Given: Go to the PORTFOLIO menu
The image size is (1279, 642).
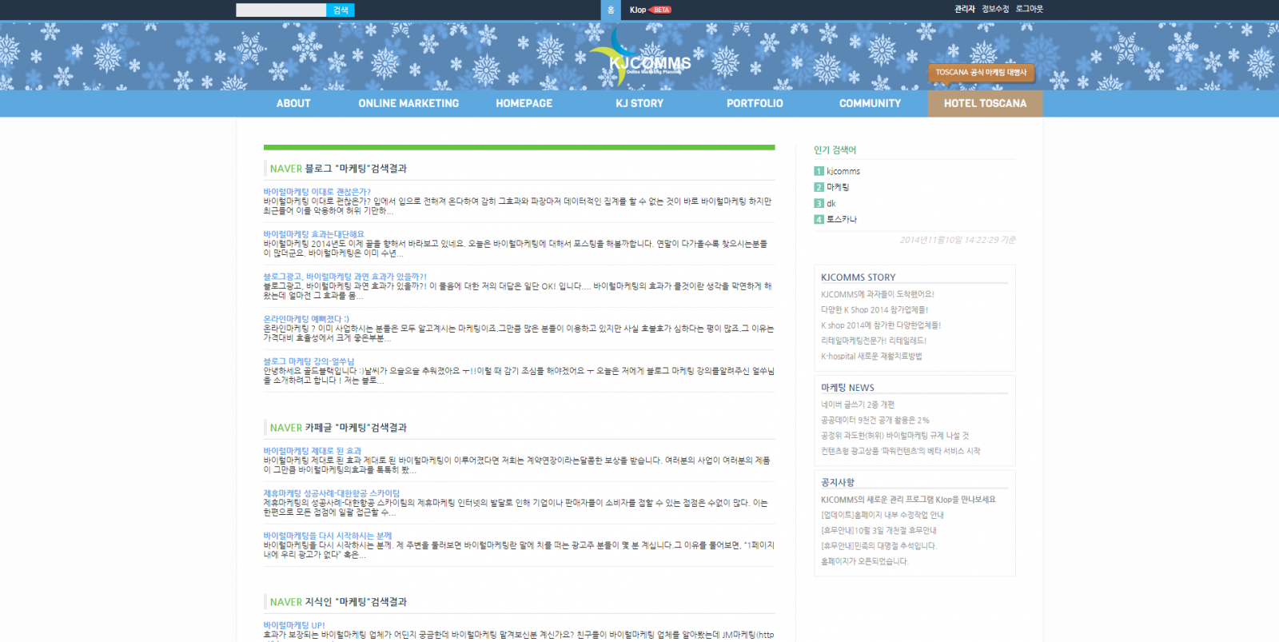Looking at the screenshot, I should click(x=755, y=103).
